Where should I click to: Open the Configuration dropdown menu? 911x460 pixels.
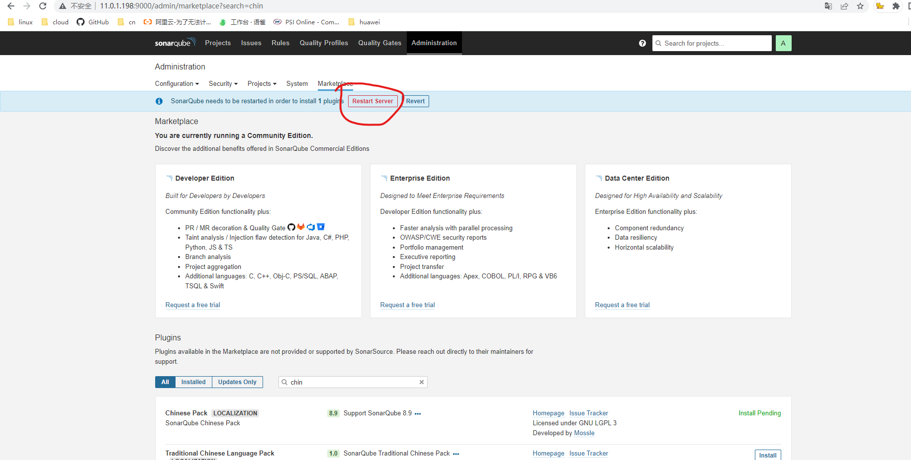(177, 83)
